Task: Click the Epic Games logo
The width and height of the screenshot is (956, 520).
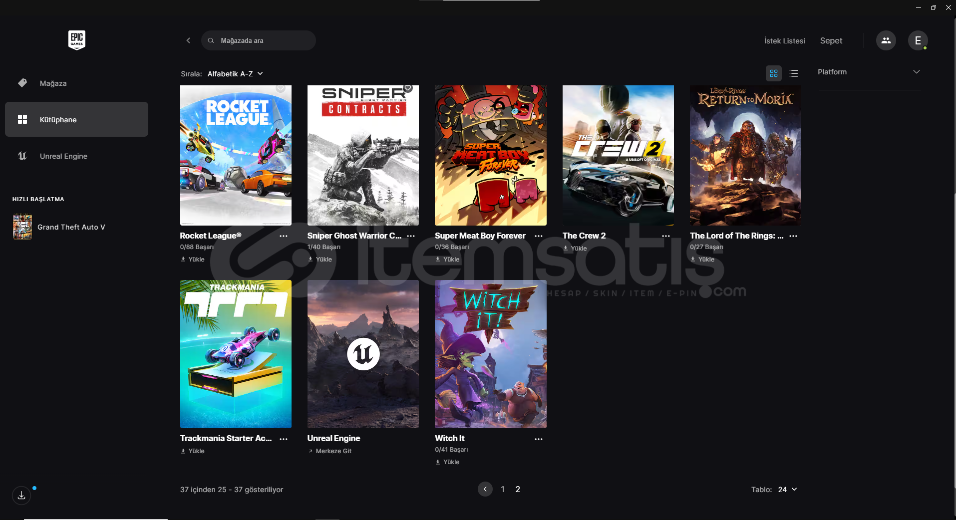Action: pos(77,40)
